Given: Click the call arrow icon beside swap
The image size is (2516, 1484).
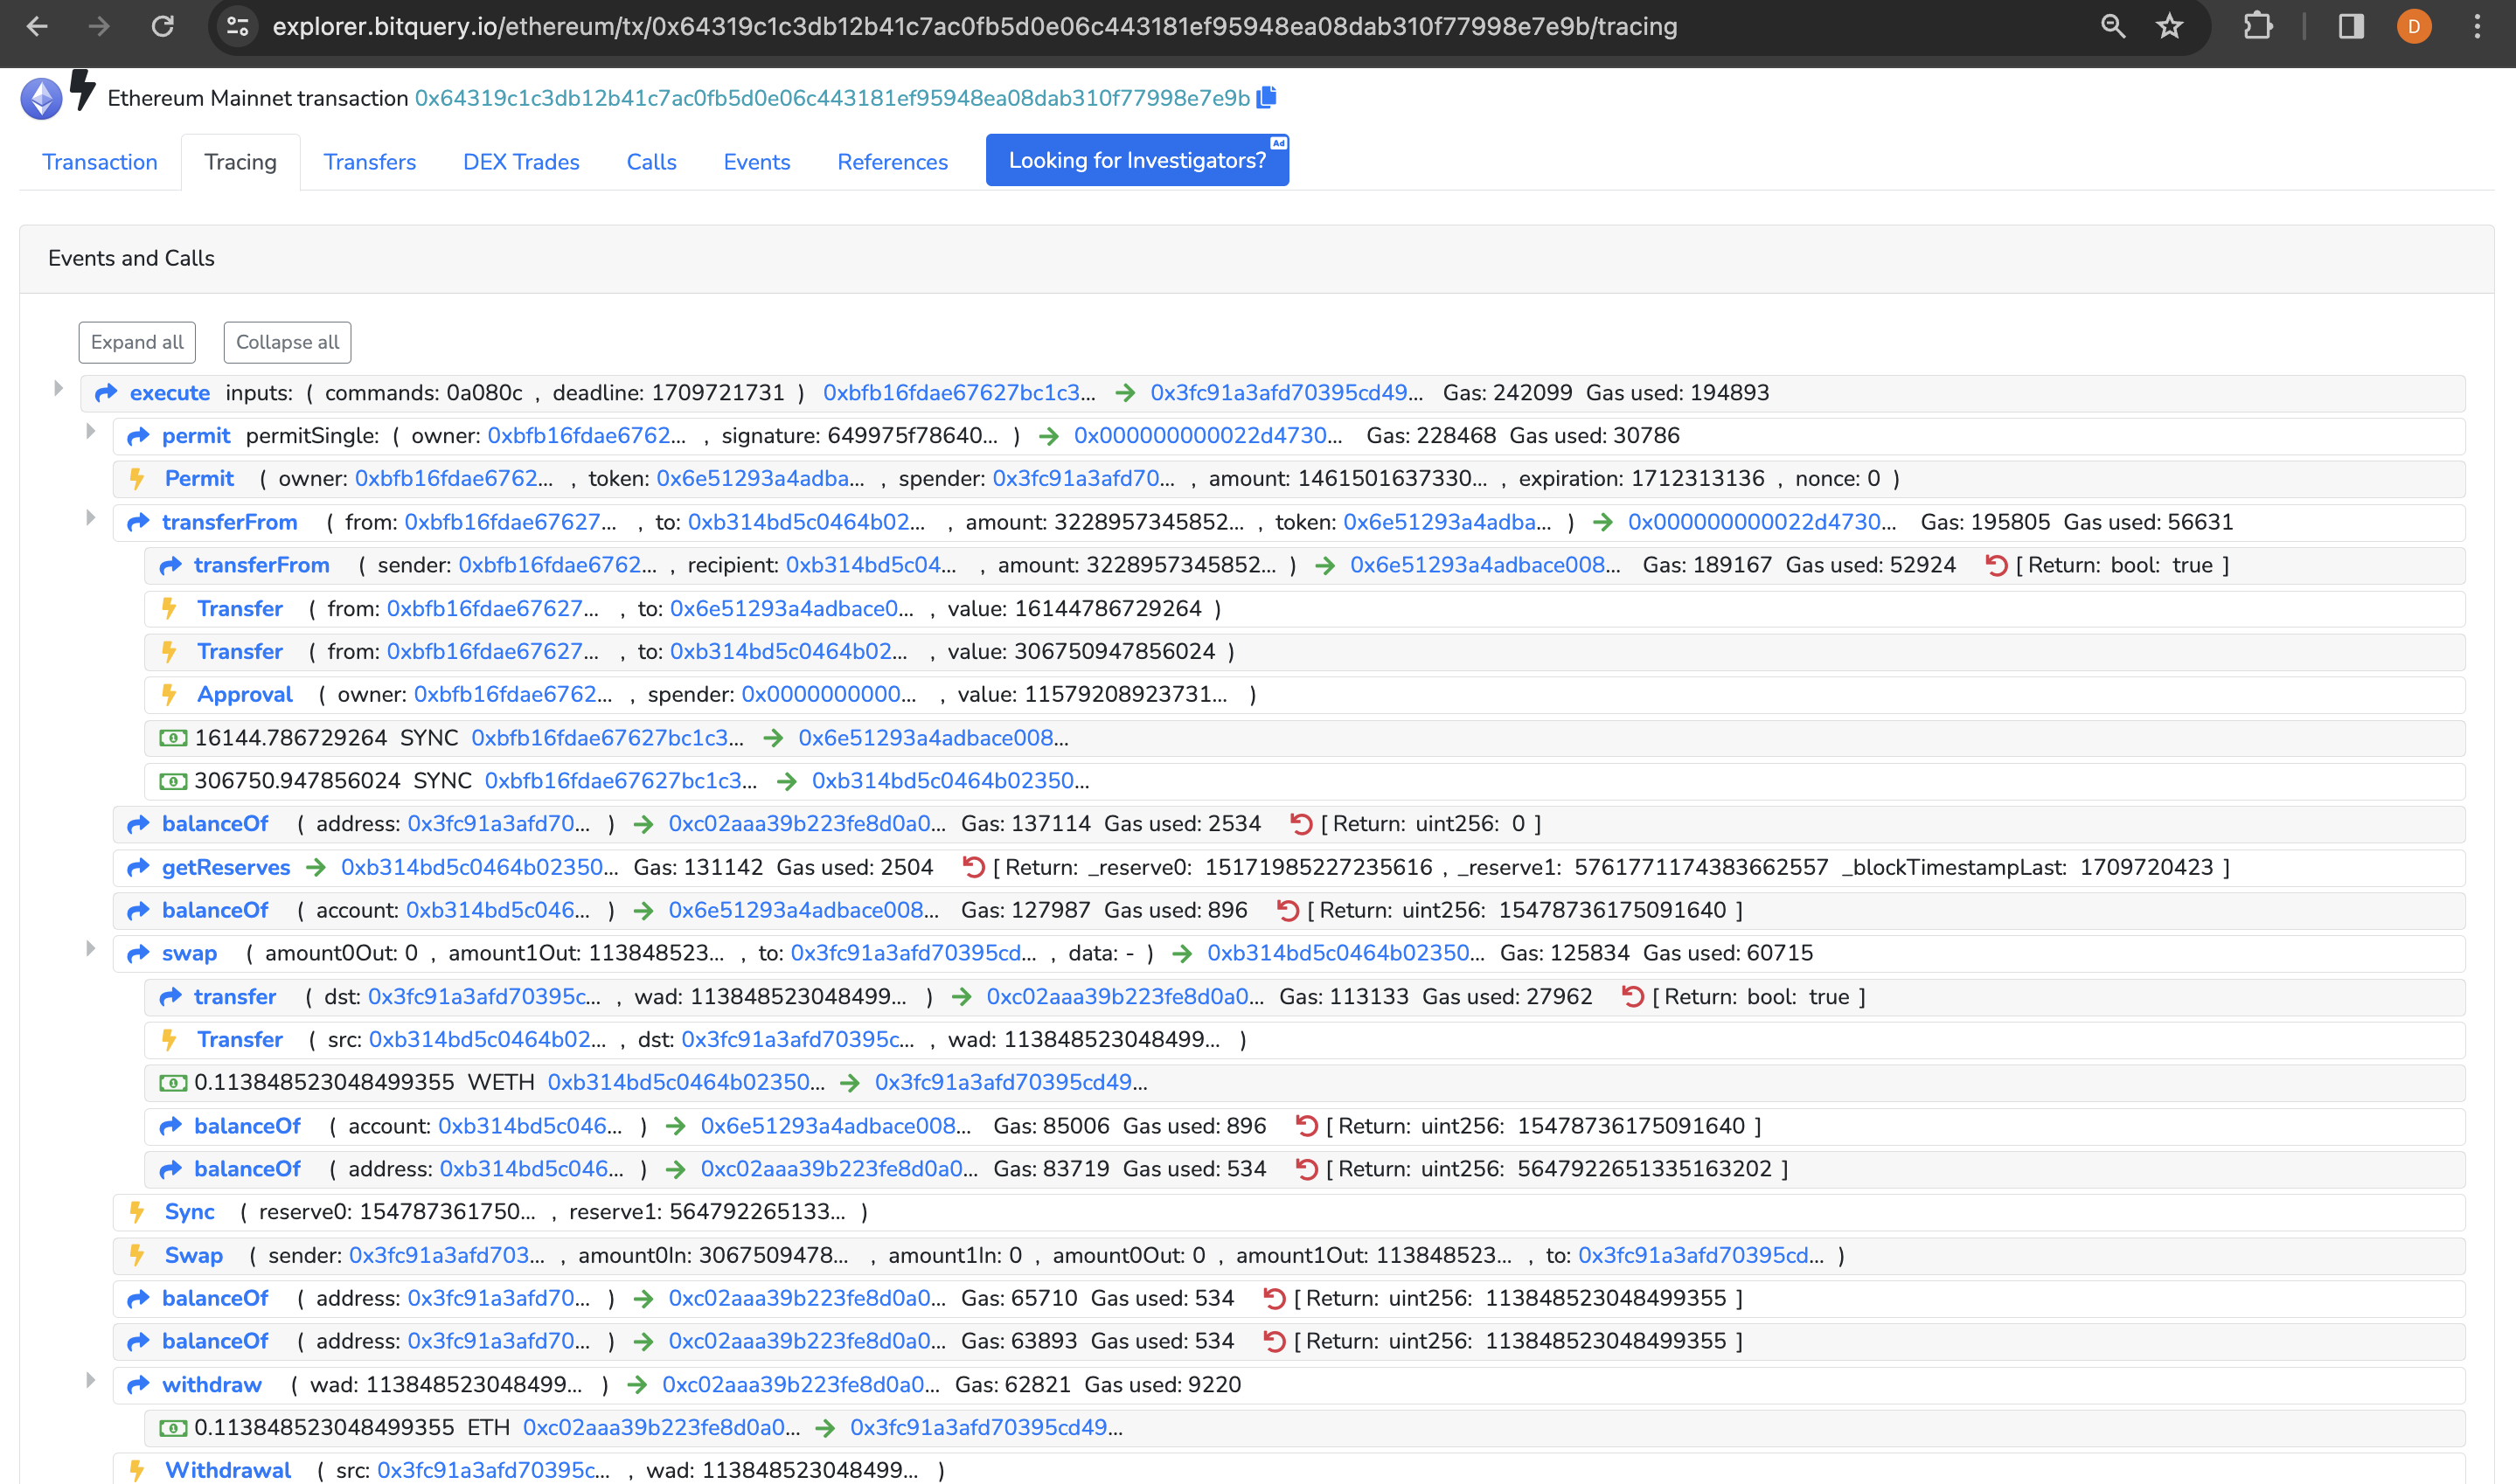Looking at the screenshot, I should tap(138, 954).
